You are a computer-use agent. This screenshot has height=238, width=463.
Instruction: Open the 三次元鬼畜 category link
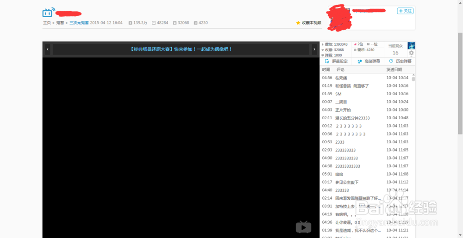point(79,23)
